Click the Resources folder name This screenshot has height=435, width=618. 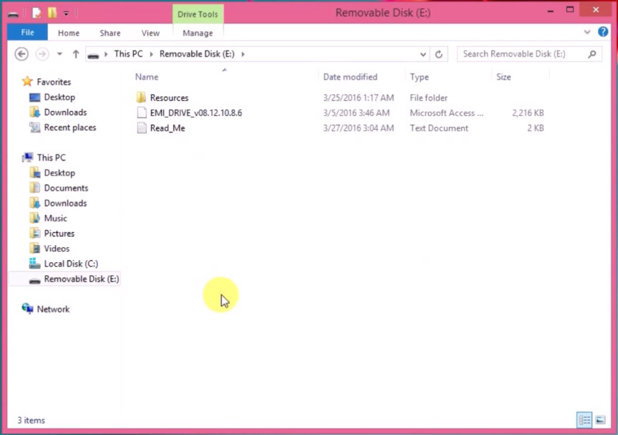click(x=169, y=97)
